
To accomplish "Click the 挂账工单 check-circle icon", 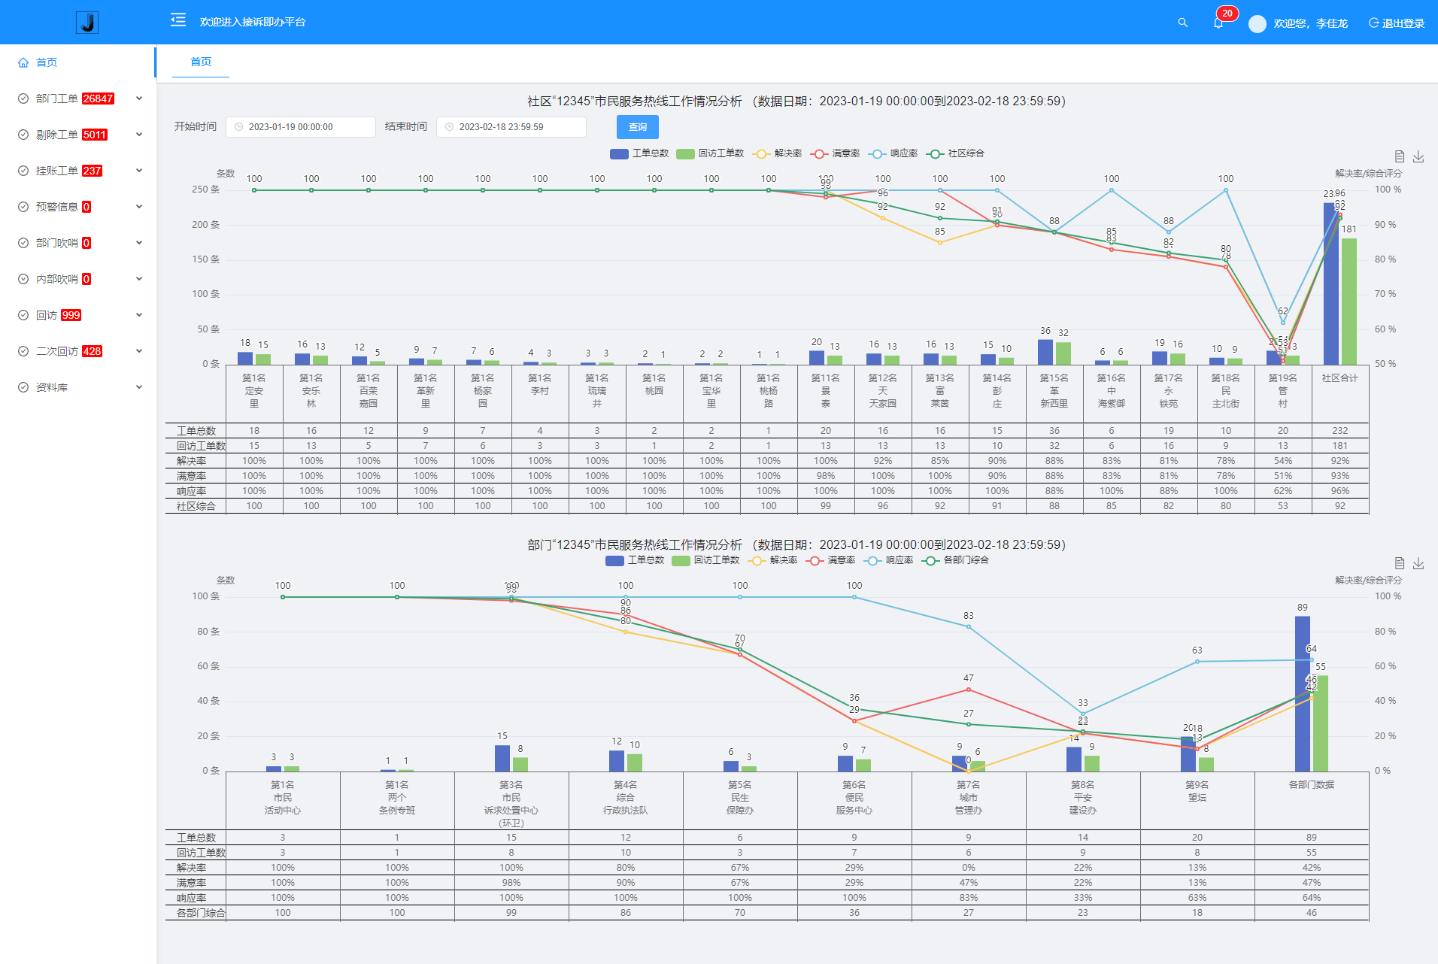I will tap(23, 171).
